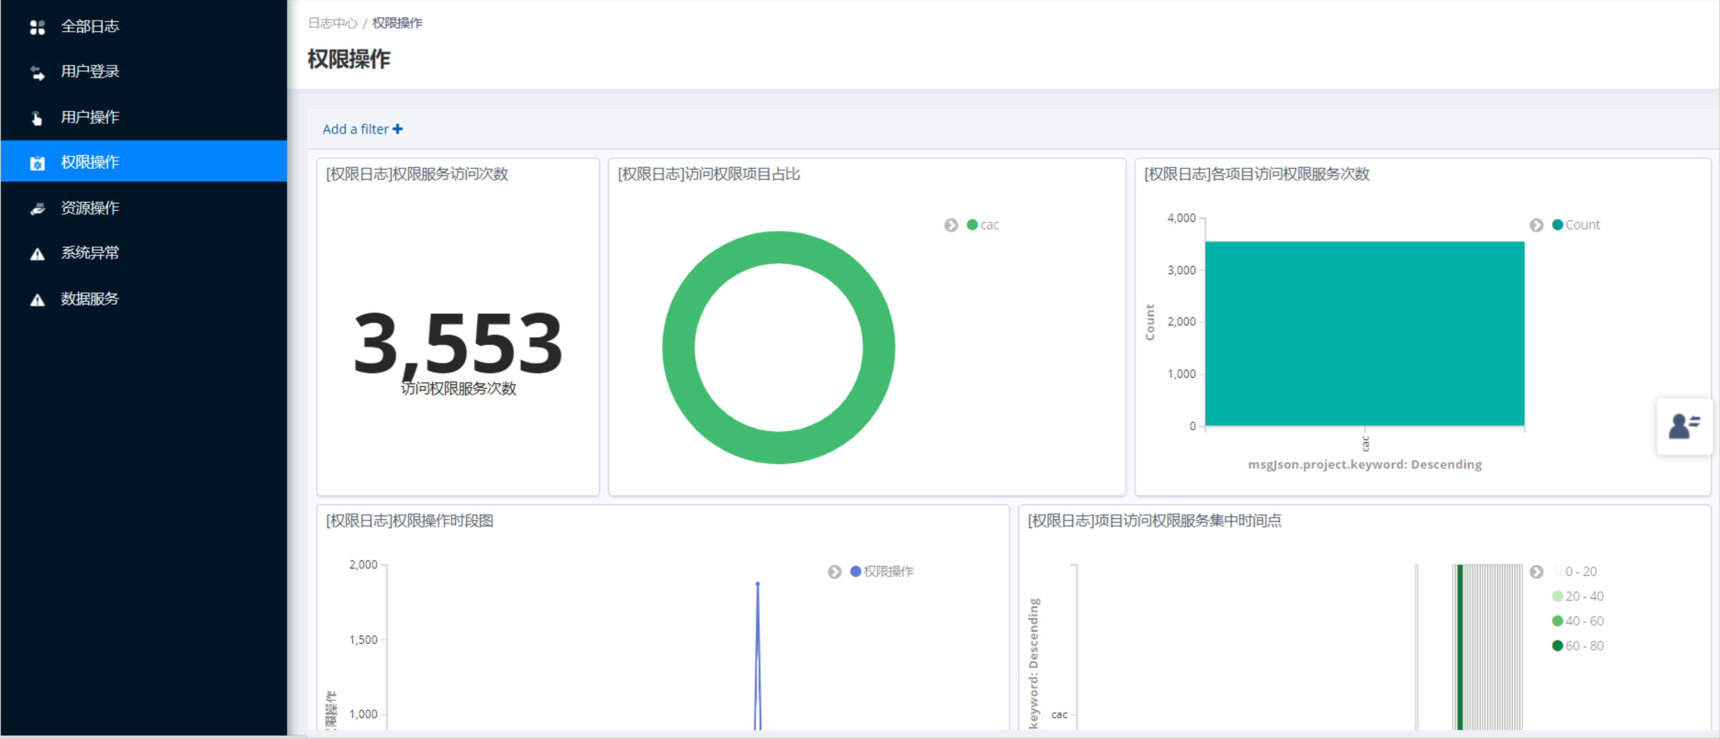This screenshot has height=739, width=1720.
Task: Click the teal Count legend color dot
Action: [x=1558, y=225]
